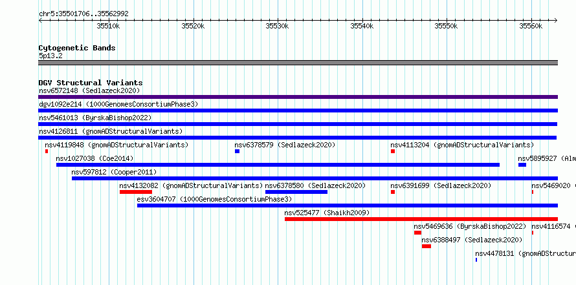Select the blue nsv597812 variant bar
This screenshot has width=576, height=285.
pyautogui.click(x=315, y=178)
